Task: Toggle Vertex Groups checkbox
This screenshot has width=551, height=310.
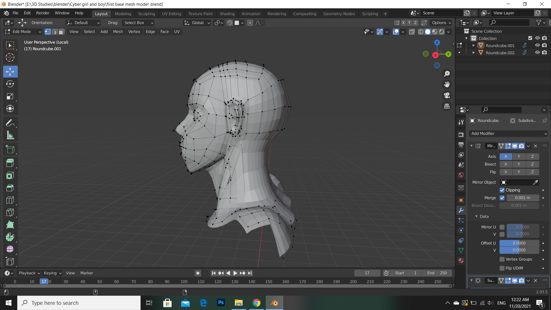Action: pyautogui.click(x=502, y=259)
